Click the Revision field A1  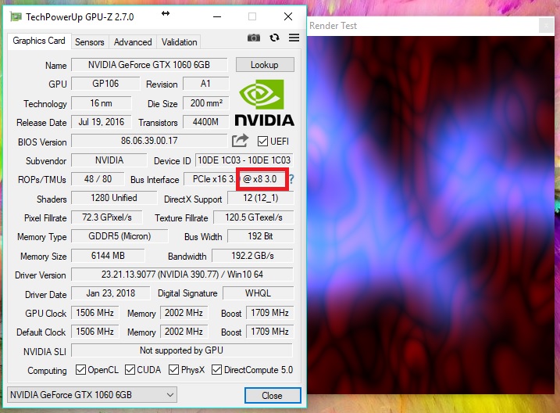[205, 84]
